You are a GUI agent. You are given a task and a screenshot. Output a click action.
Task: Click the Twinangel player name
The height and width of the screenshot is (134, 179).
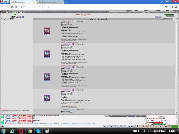157,121
